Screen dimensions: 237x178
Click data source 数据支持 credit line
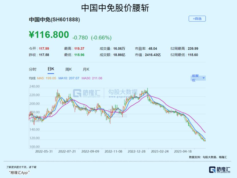(208, 157)
